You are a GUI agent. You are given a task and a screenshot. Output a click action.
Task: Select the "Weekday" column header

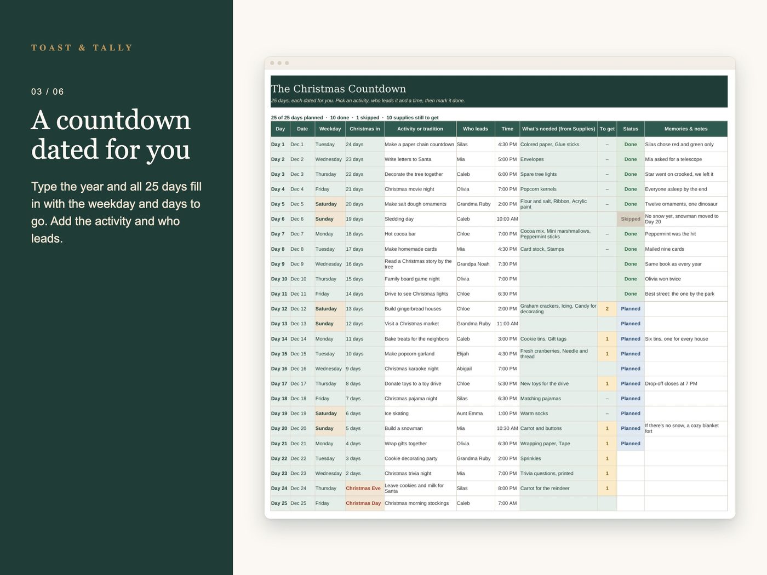click(330, 129)
